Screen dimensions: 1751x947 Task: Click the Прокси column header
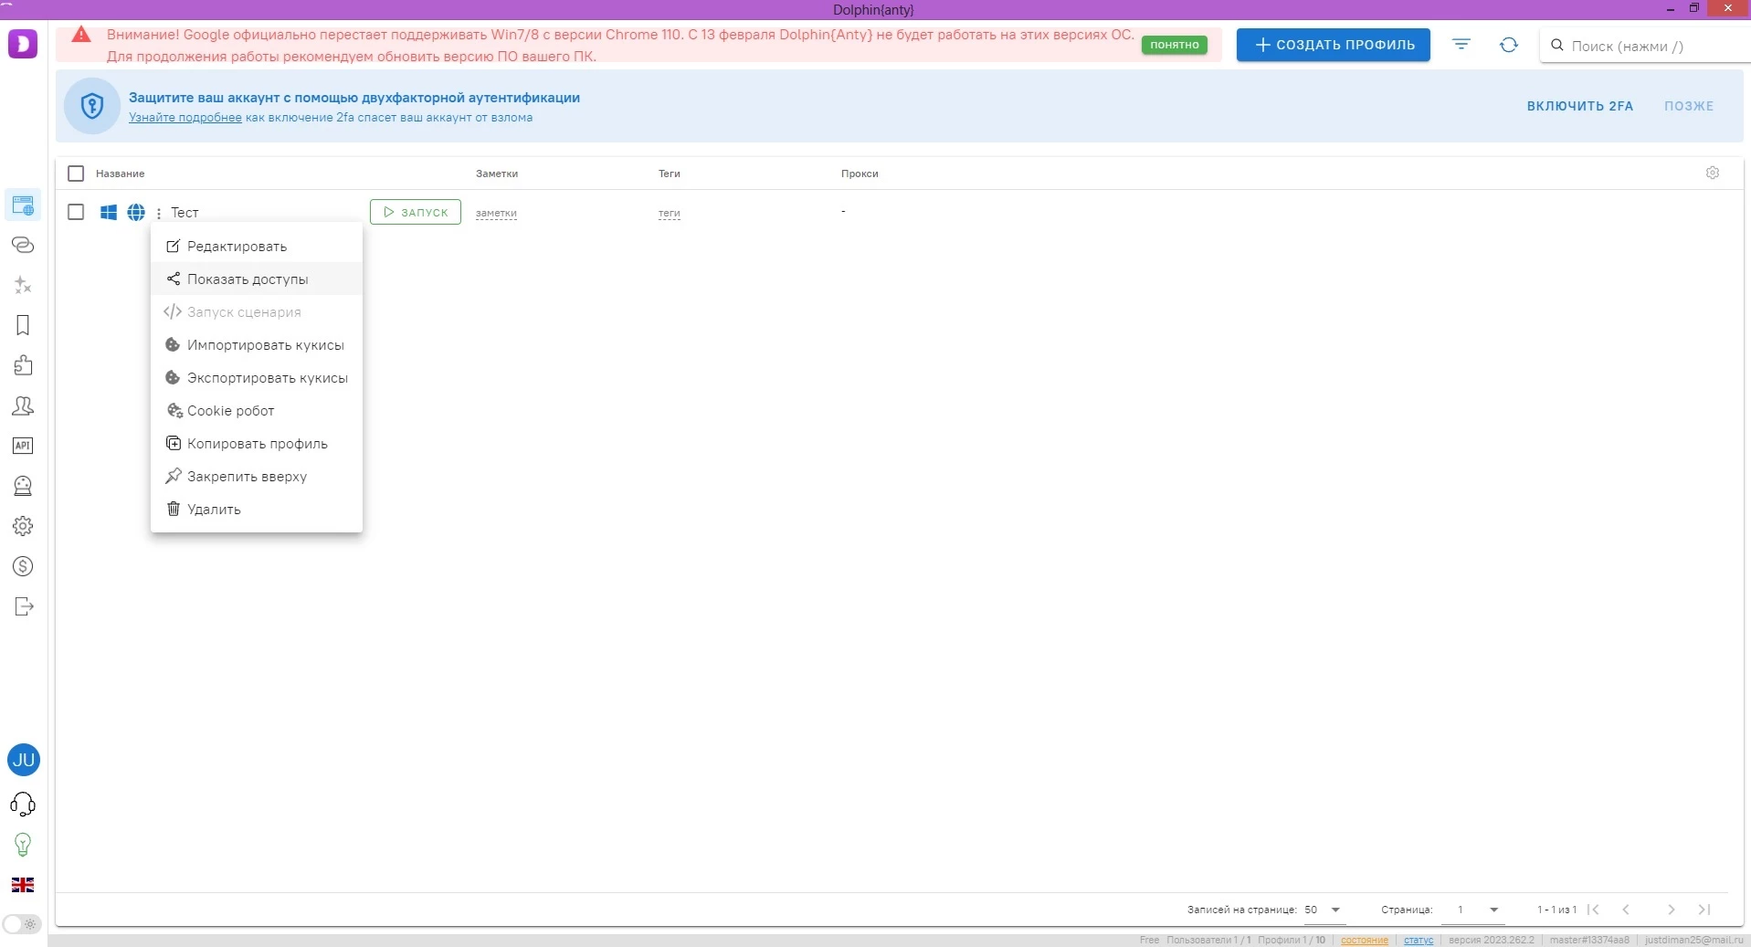pos(860,174)
